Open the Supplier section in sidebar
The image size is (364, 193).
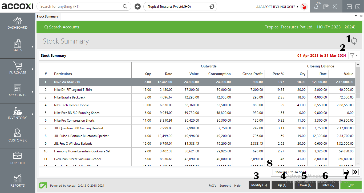17,158
